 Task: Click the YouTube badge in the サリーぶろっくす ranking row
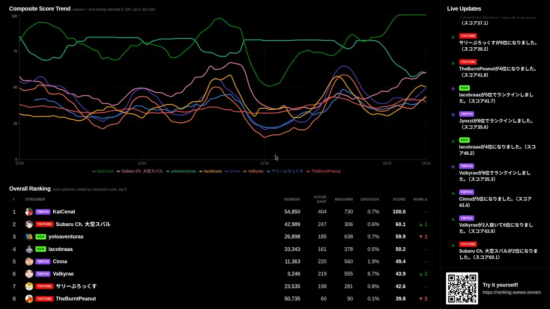point(44,286)
